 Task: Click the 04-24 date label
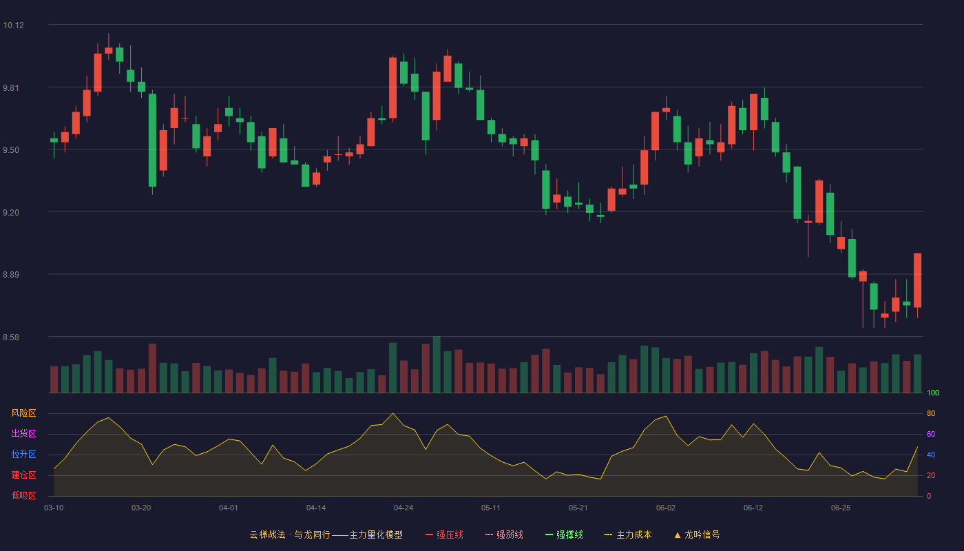pyautogui.click(x=404, y=508)
